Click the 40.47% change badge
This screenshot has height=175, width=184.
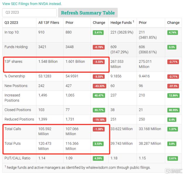(99, 95)
